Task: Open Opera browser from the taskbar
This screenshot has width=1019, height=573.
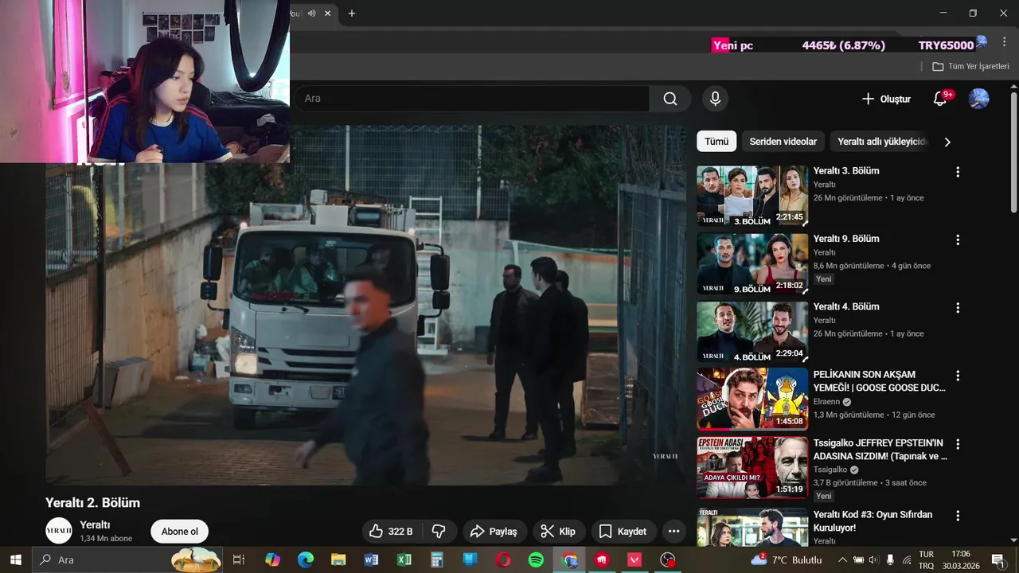Action: click(503, 560)
